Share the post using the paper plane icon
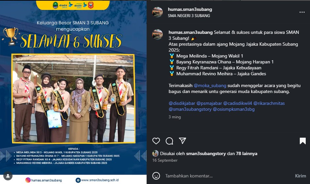Screen dimensions: 310x184 (x=182, y=141)
